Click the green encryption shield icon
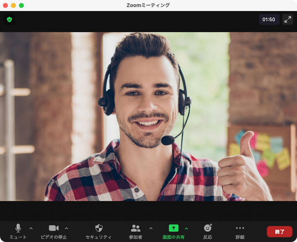The width and height of the screenshot is (297, 242). pyautogui.click(x=9, y=19)
